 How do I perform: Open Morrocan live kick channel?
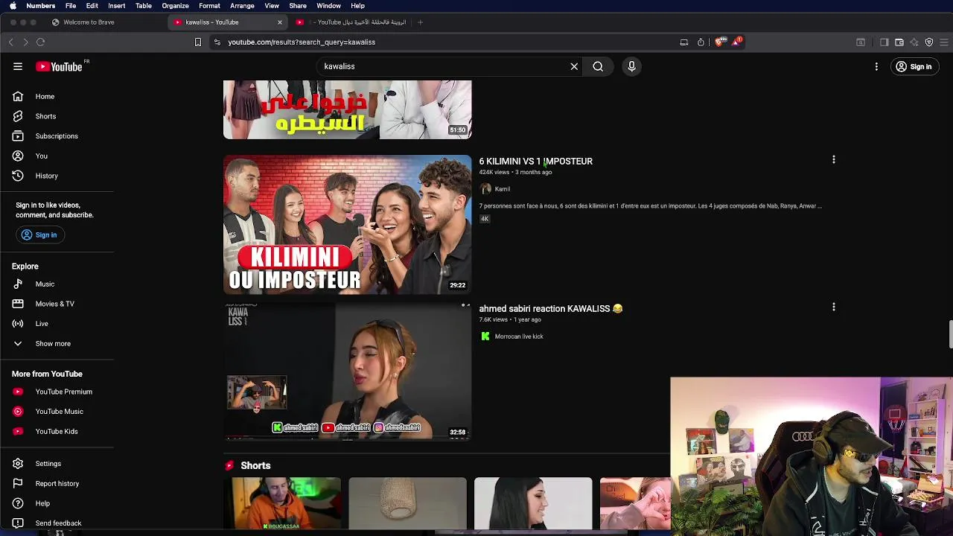coord(519,336)
